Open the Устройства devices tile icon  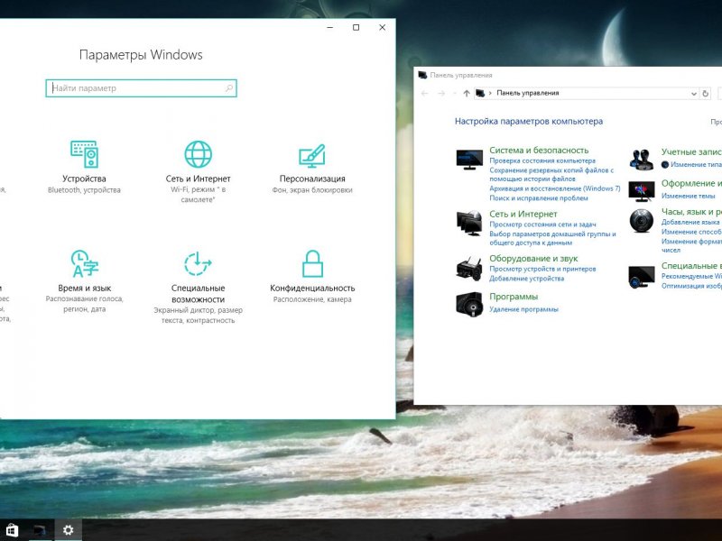coord(84,154)
